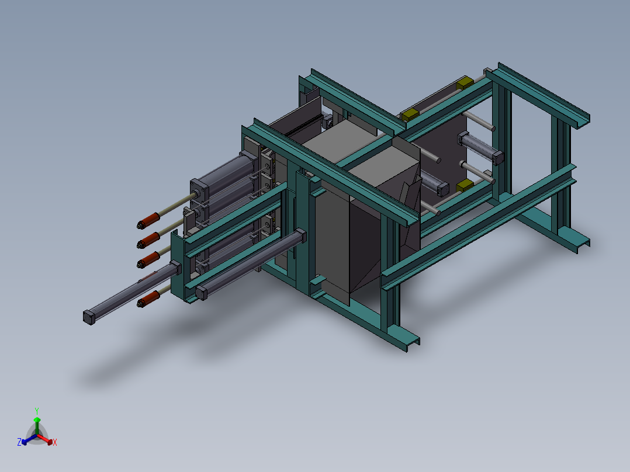Click the red X axis of the orientation triad
This screenshot has height=472, width=630.
pyautogui.click(x=46, y=439)
